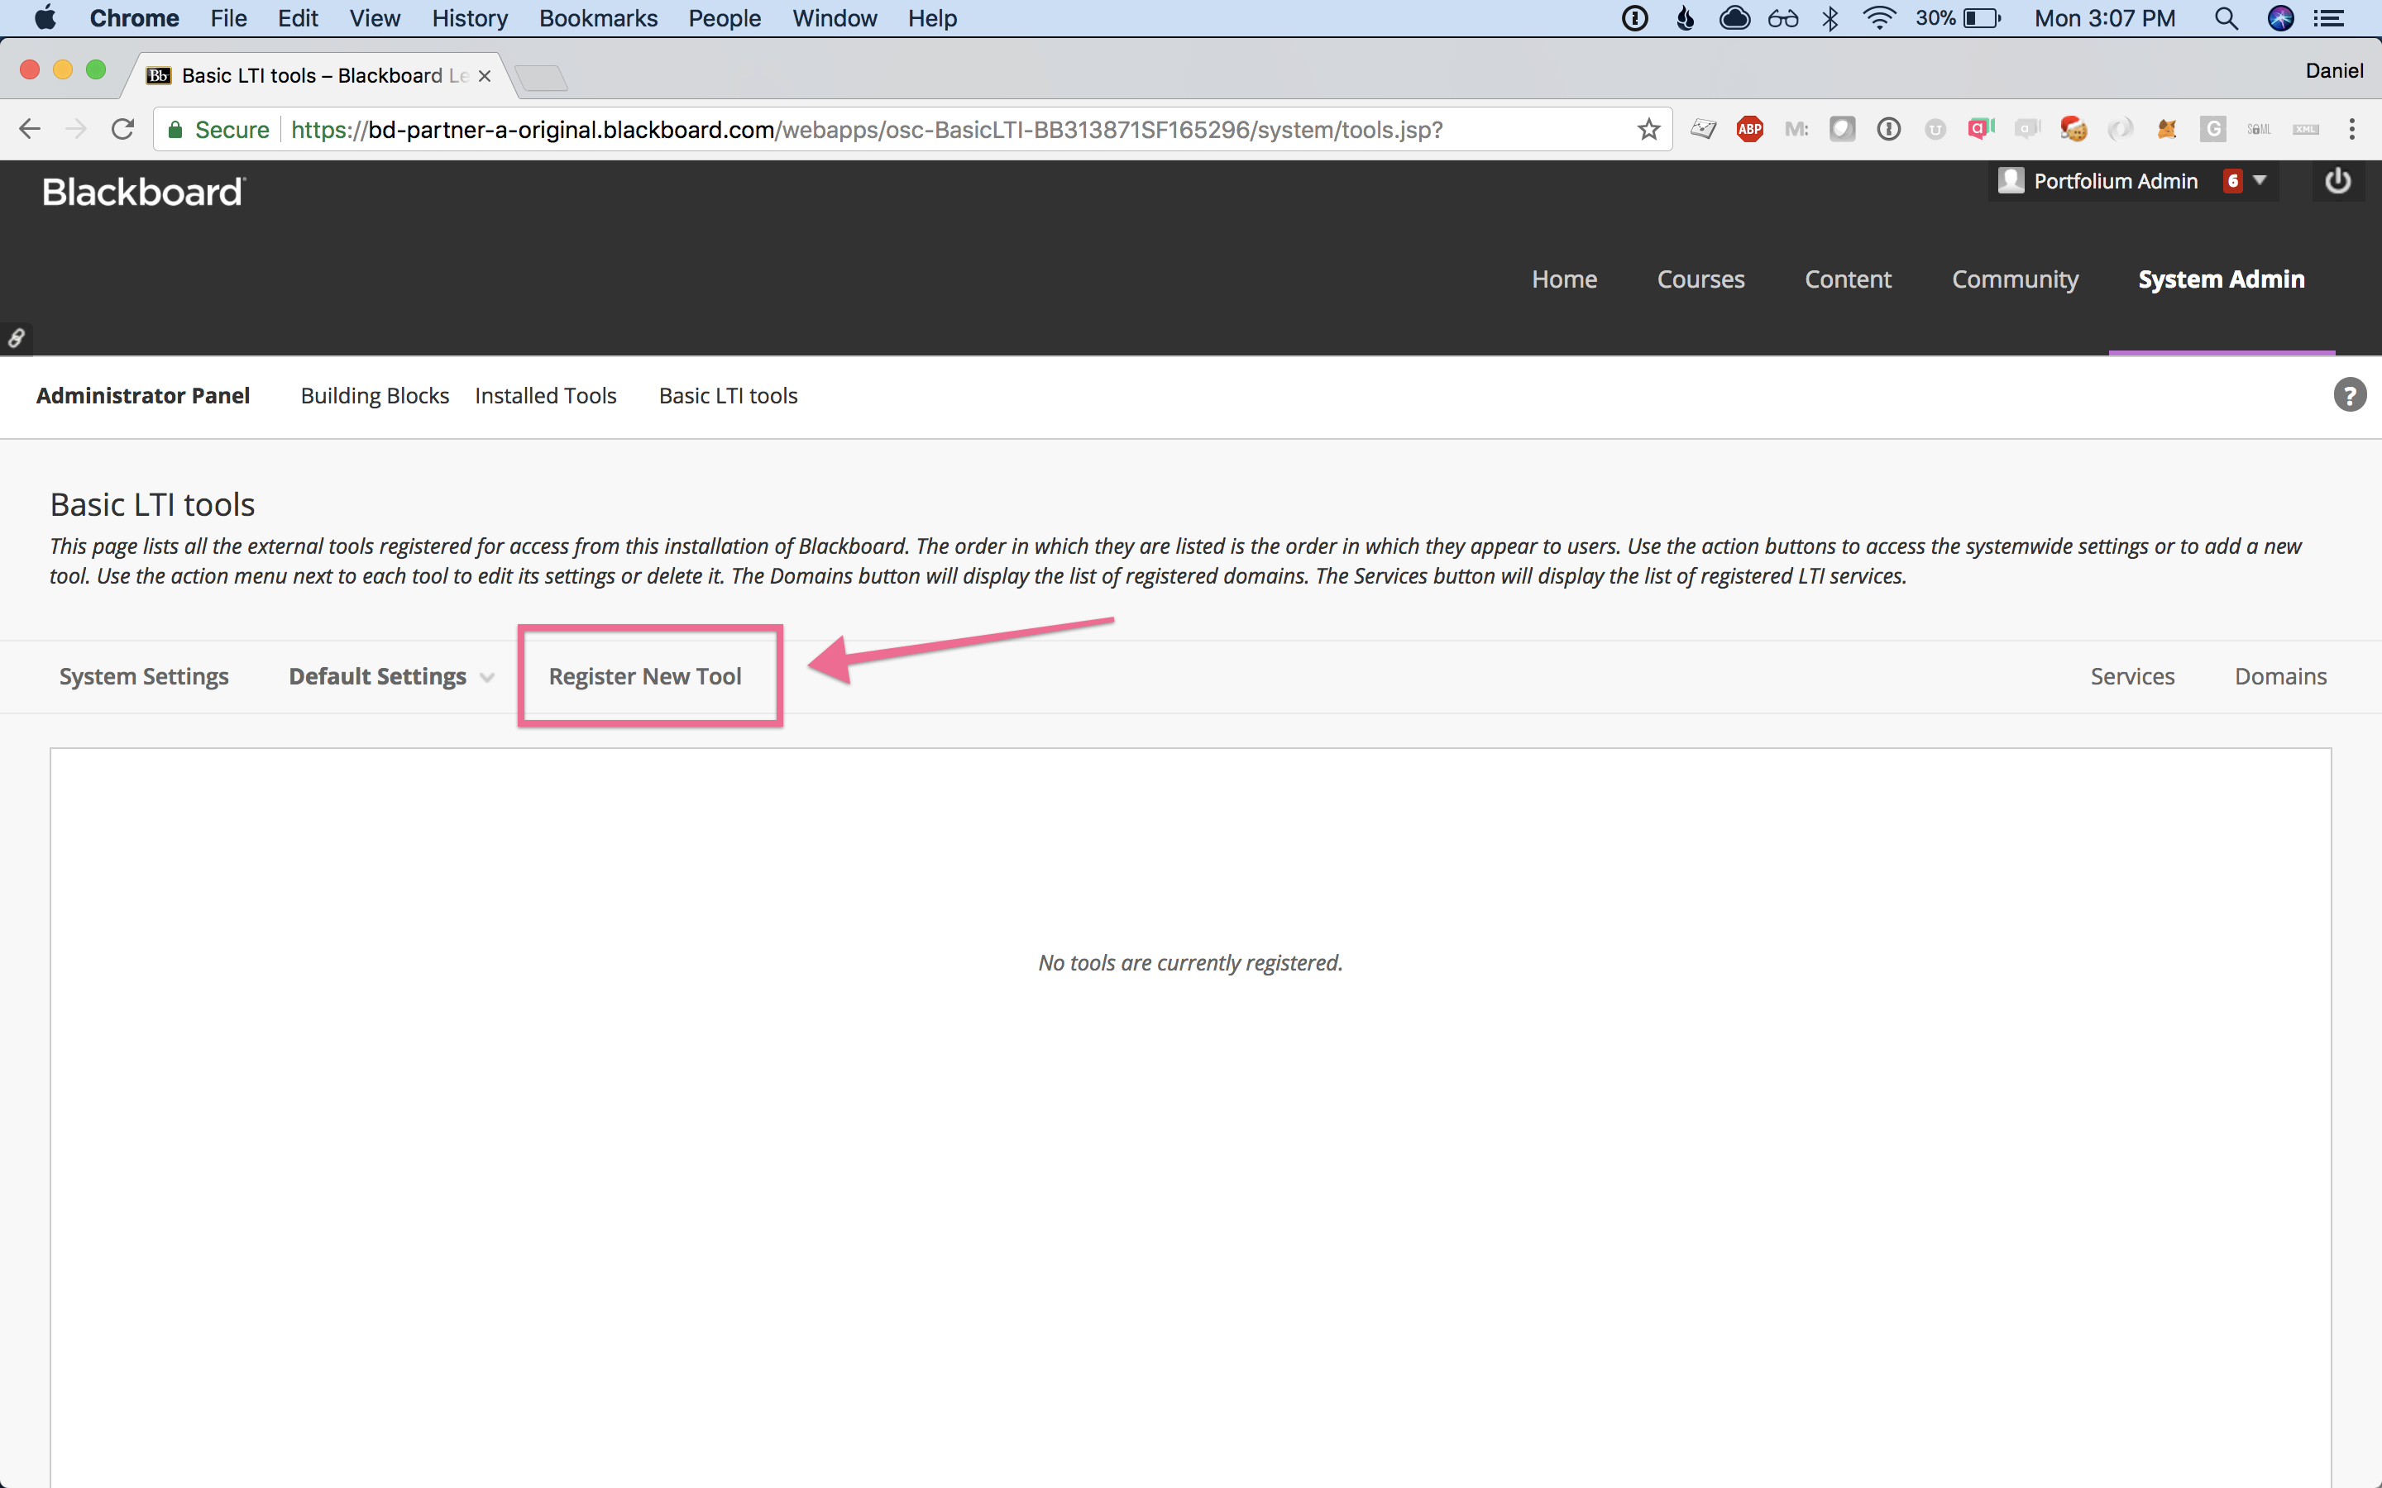Click the AdBlock Plus extension icon
2382x1488 pixels.
pyautogui.click(x=1749, y=129)
